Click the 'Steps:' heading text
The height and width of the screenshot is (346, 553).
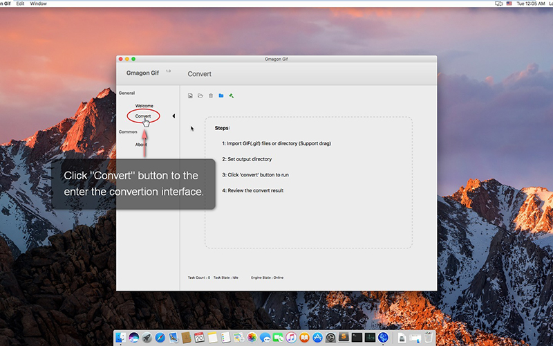223,128
